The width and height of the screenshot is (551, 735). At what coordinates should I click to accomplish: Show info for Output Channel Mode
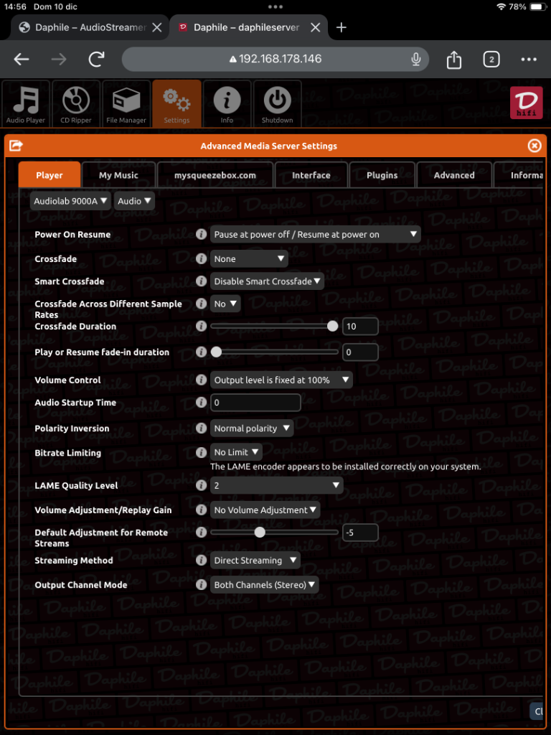(x=201, y=585)
